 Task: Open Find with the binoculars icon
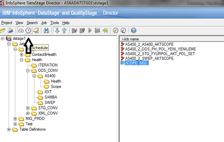pyautogui.click(x=46, y=30)
